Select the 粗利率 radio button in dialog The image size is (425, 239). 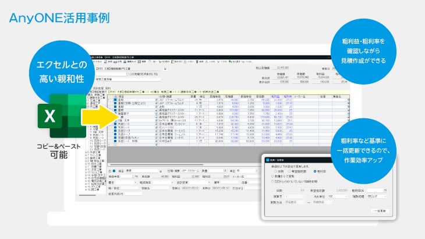(x=315, y=171)
